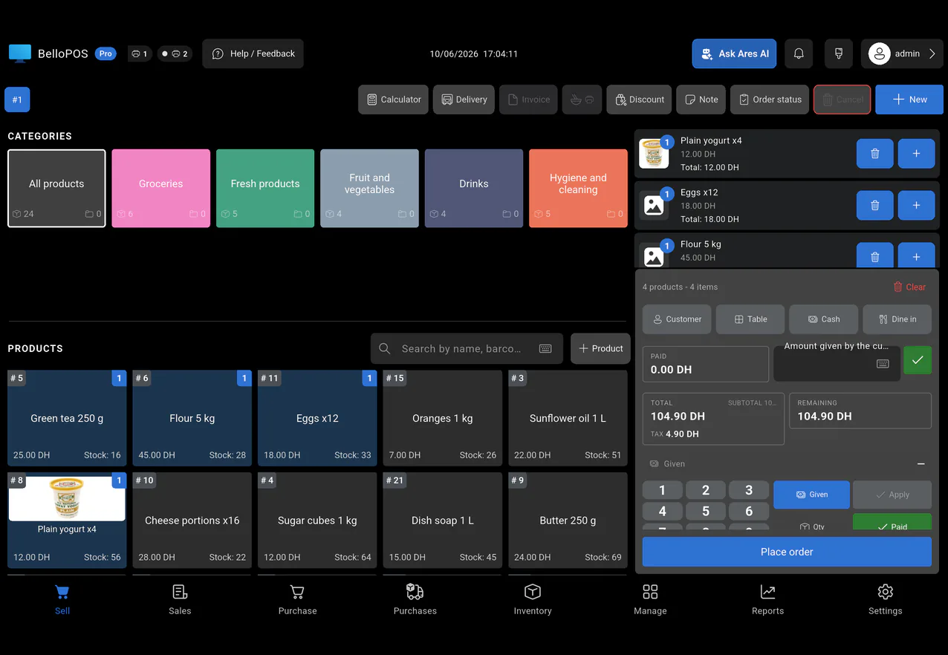Open the Calculator

tap(394, 100)
